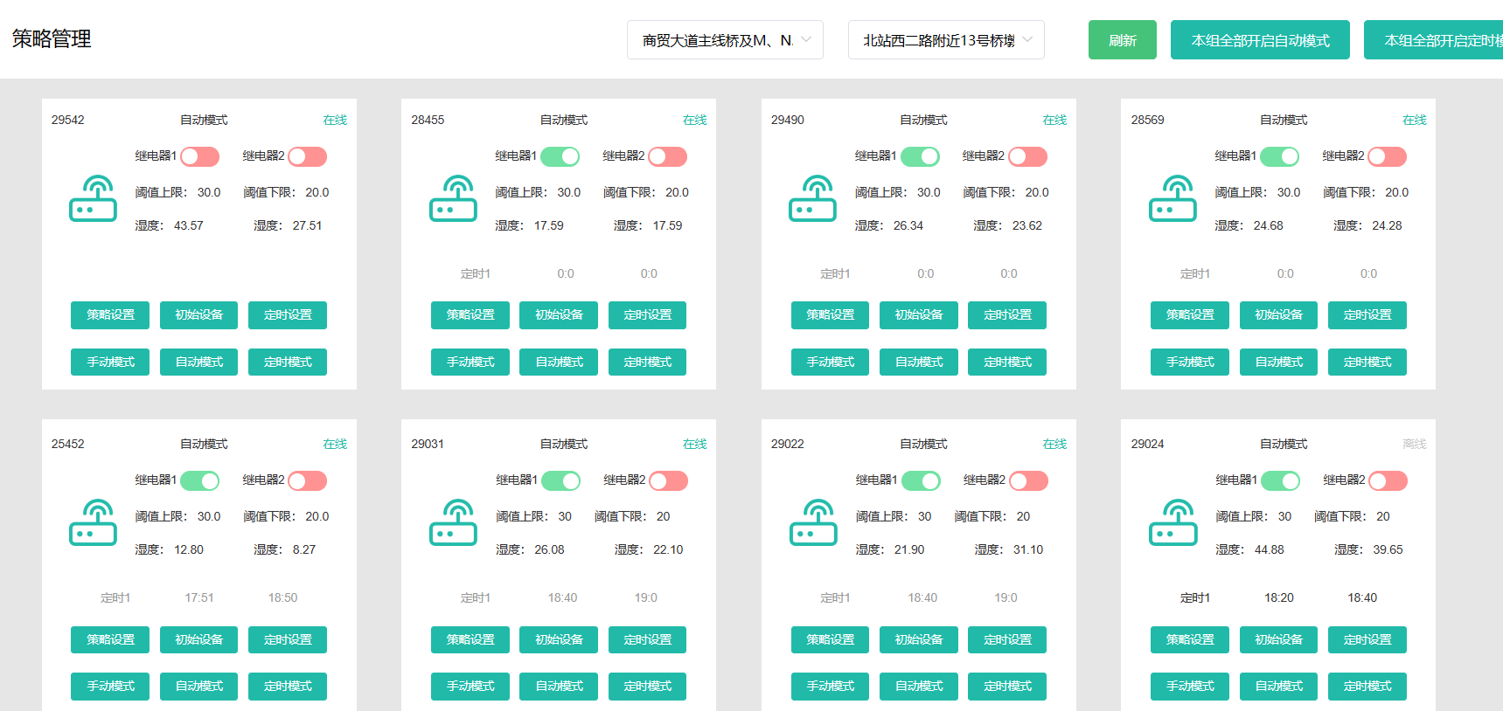
Task: Click device ID 28455 text
Action: (x=428, y=120)
